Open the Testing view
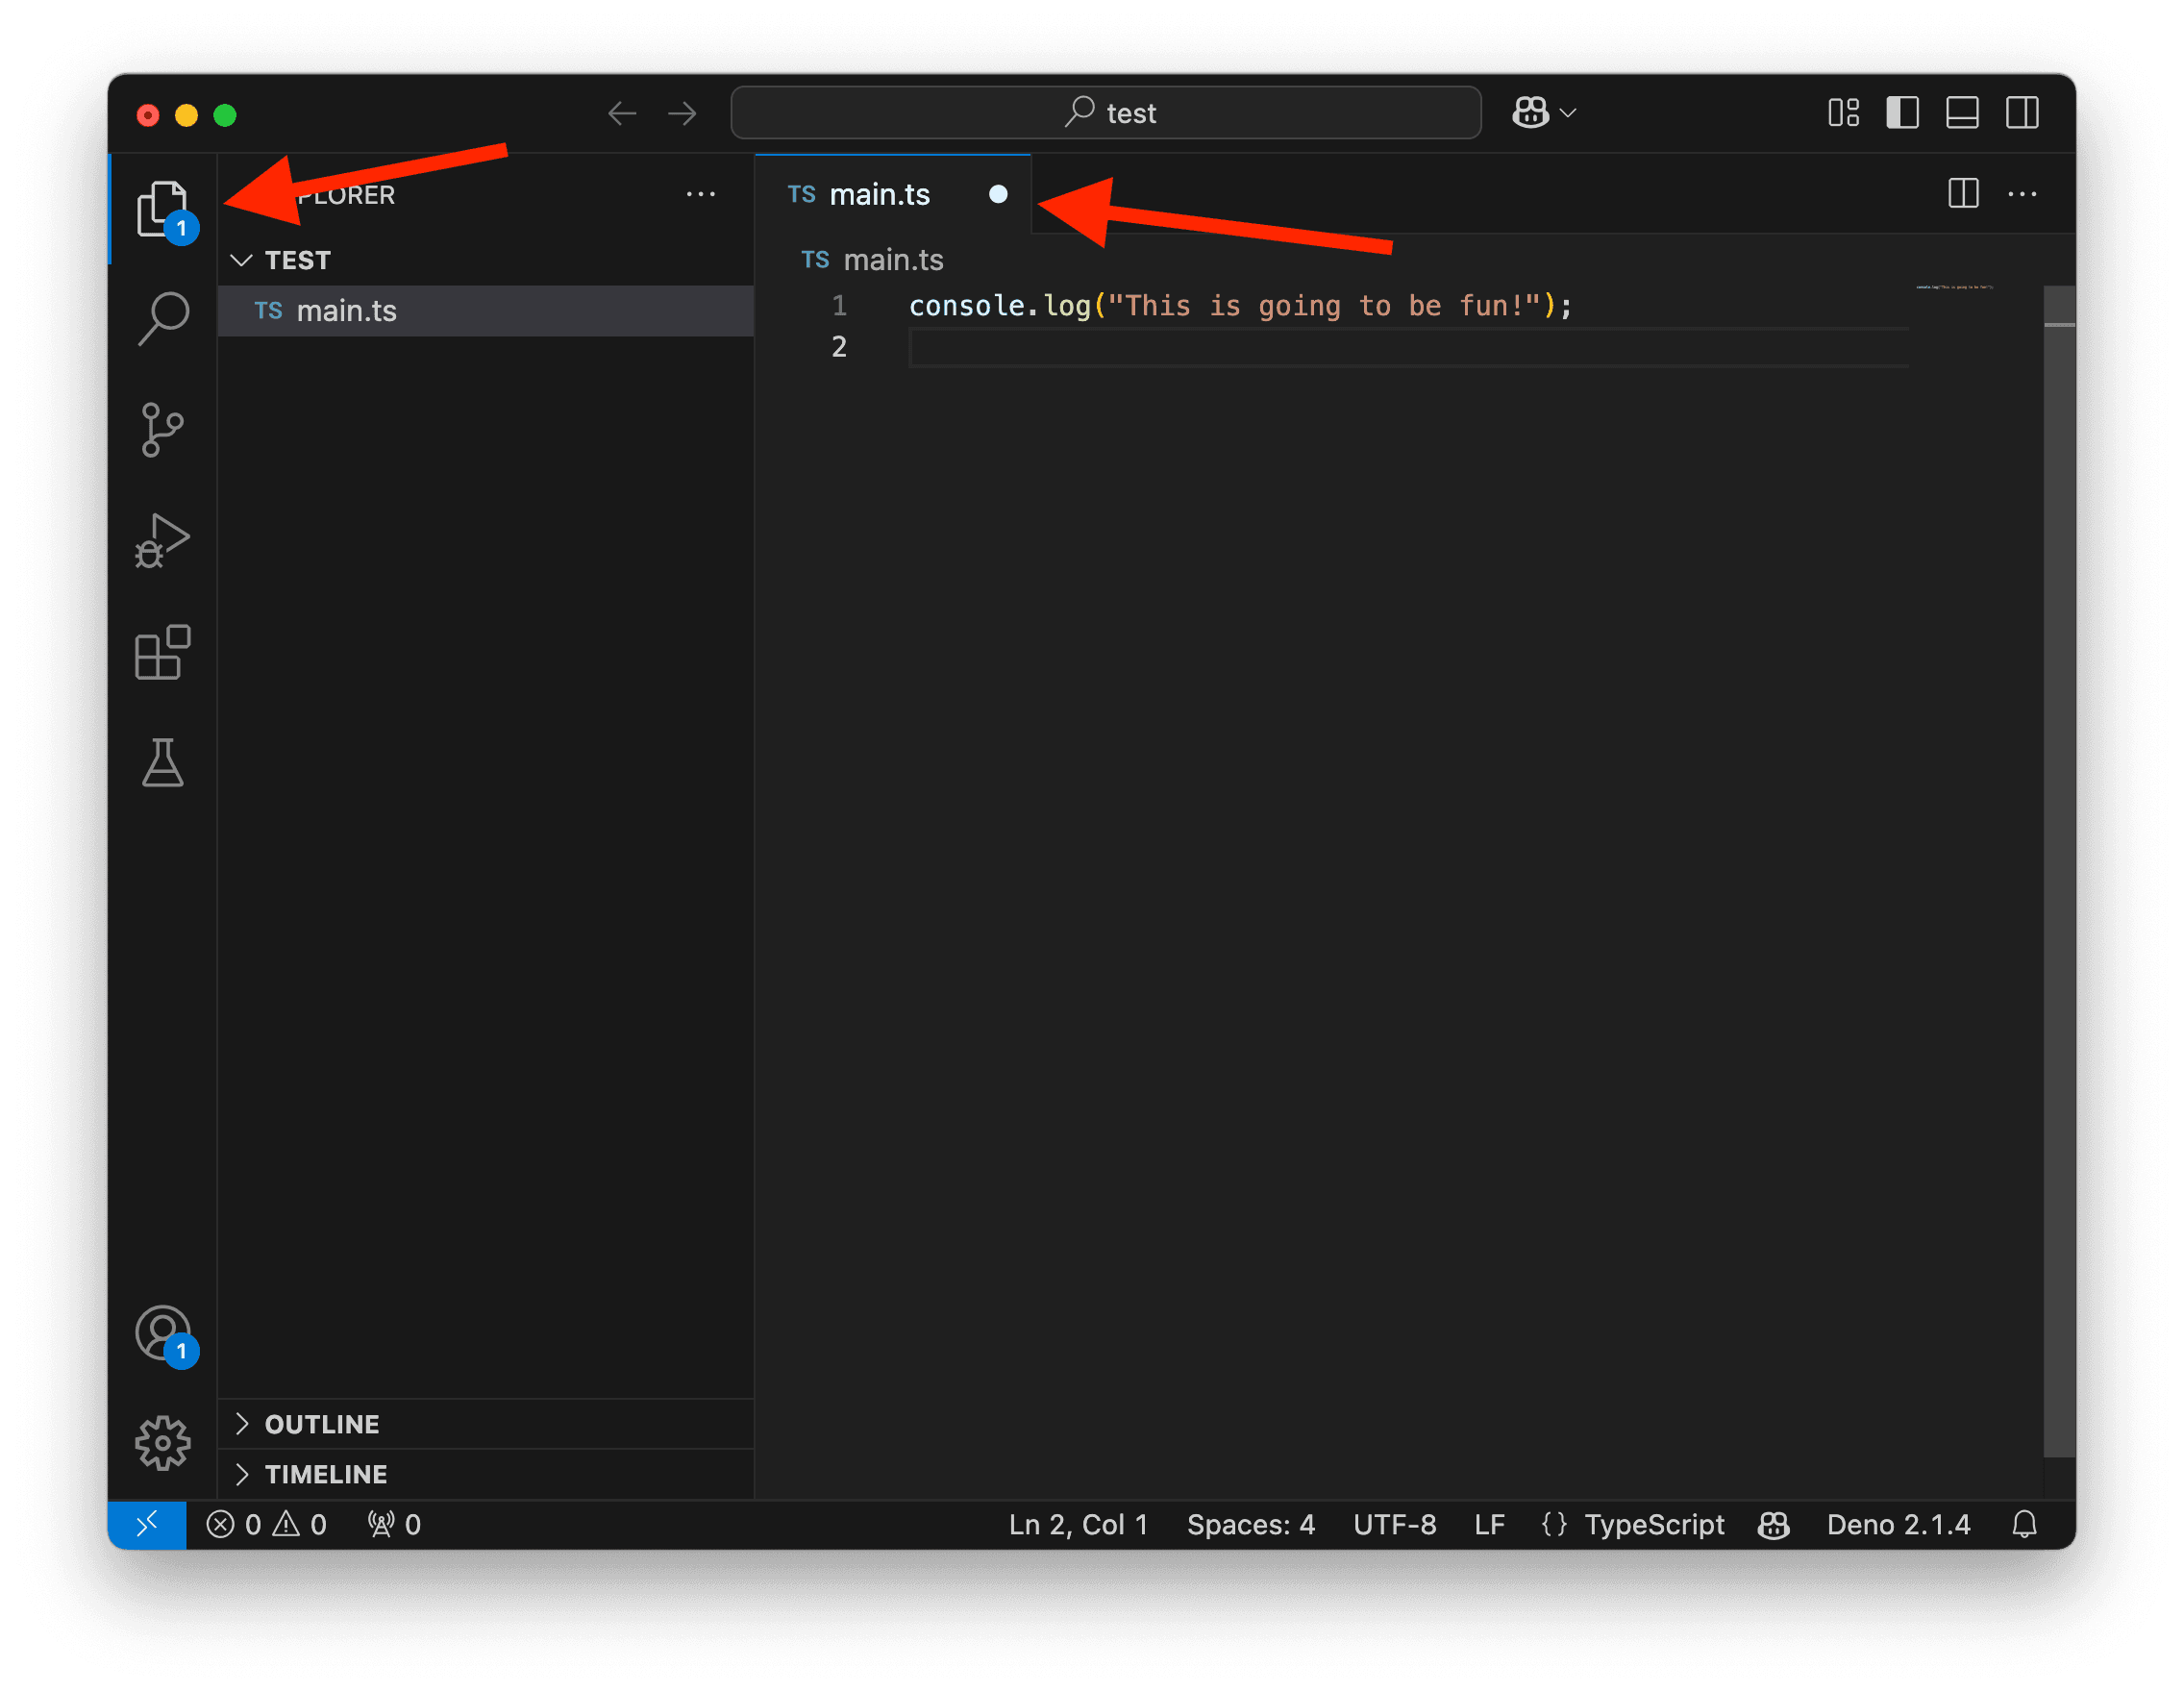Viewport: 2184px width, 1692px height. click(x=162, y=764)
